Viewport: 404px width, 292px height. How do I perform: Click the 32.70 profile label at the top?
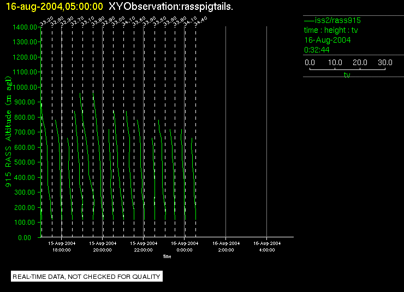(78, 21)
